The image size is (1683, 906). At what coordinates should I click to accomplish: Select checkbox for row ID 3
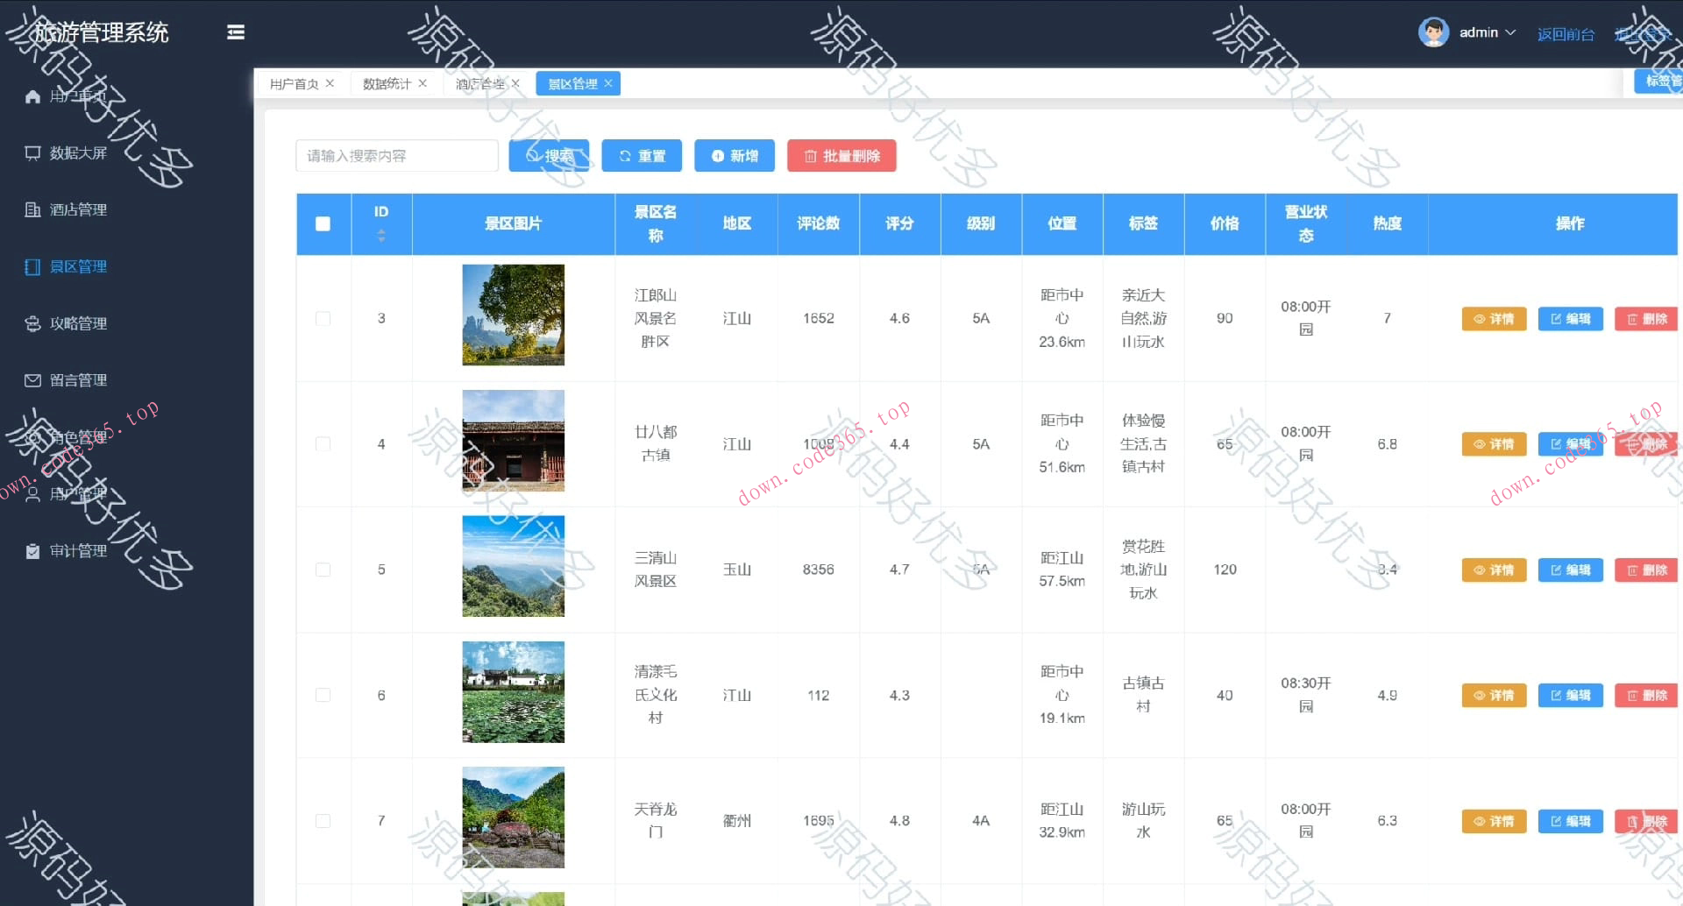[x=323, y=318]
